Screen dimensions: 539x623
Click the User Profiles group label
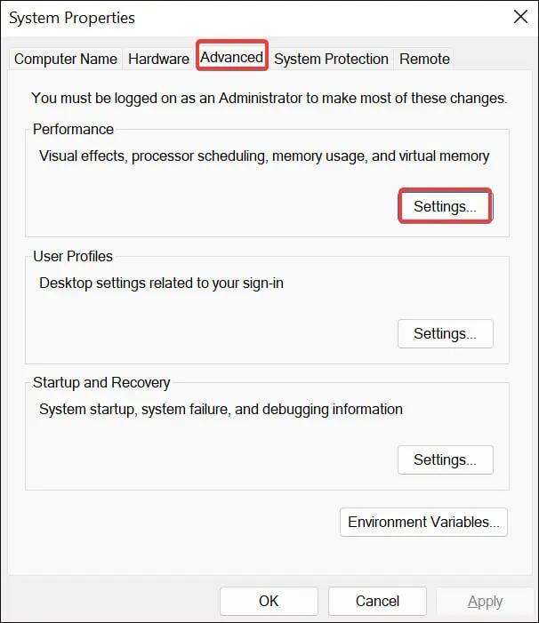73,256
